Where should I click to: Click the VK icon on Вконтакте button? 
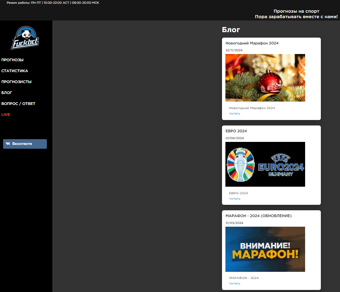point(8,144)
